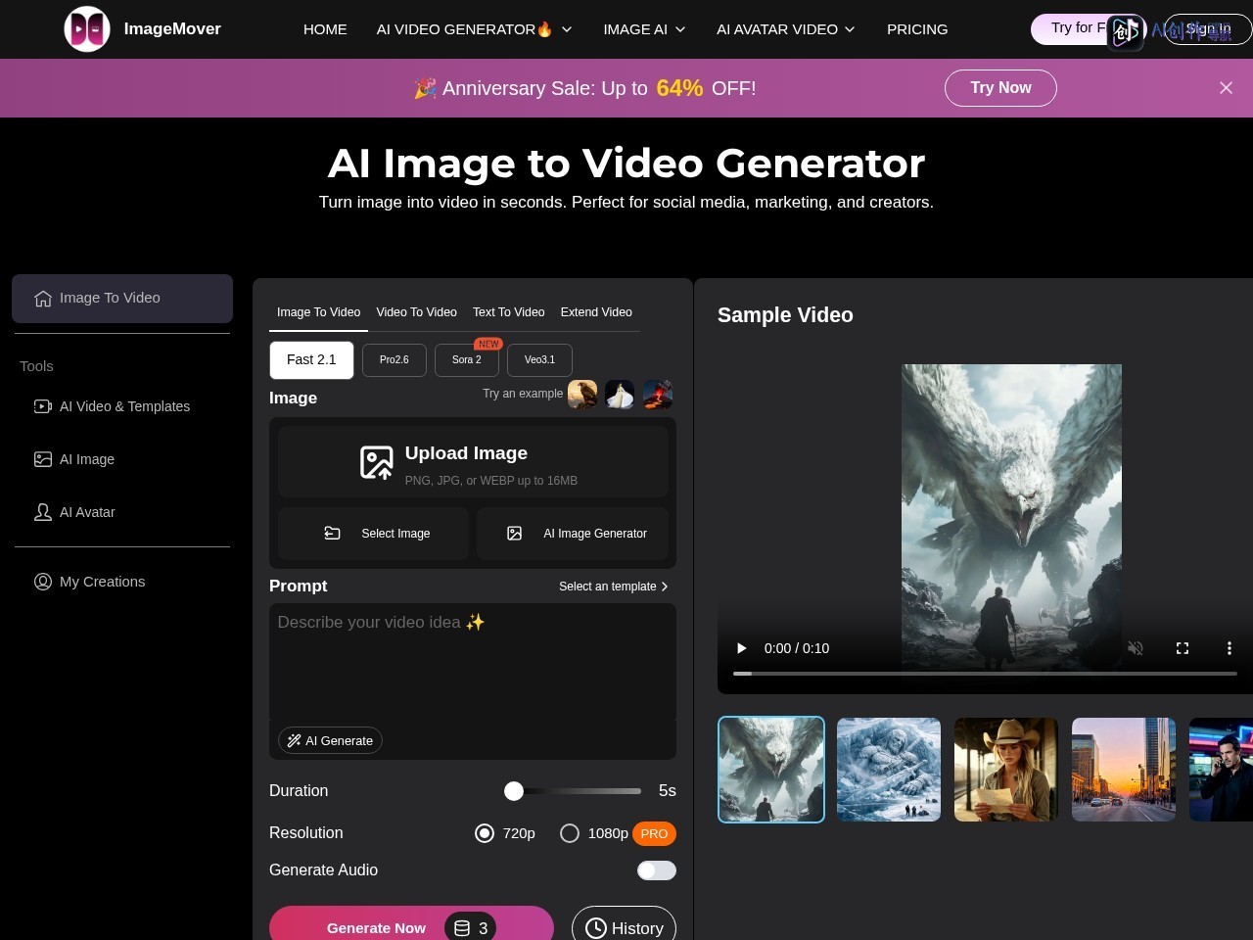Try the eagle example image
The height and width of the screenshot is (940, 1253).
582,395
